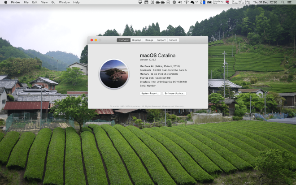
Task: Open the volume control in menu bar
Action: (x=180, y=2)
